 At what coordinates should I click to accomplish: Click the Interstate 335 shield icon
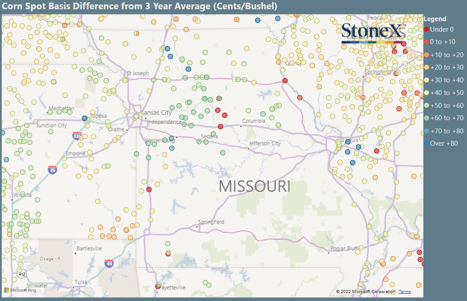point(77,136)
